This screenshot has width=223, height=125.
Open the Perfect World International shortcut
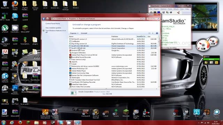tap(45, 114)
